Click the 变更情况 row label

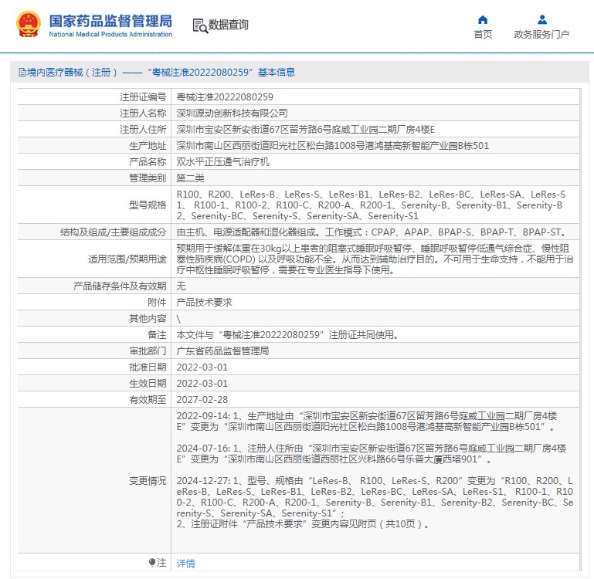tap(148, 480)
